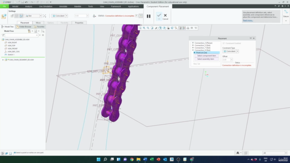Viewport: 290px width, 163px height.
Task: Open Constraint Type dropdown in Placement panel
Action: [237, 51]
